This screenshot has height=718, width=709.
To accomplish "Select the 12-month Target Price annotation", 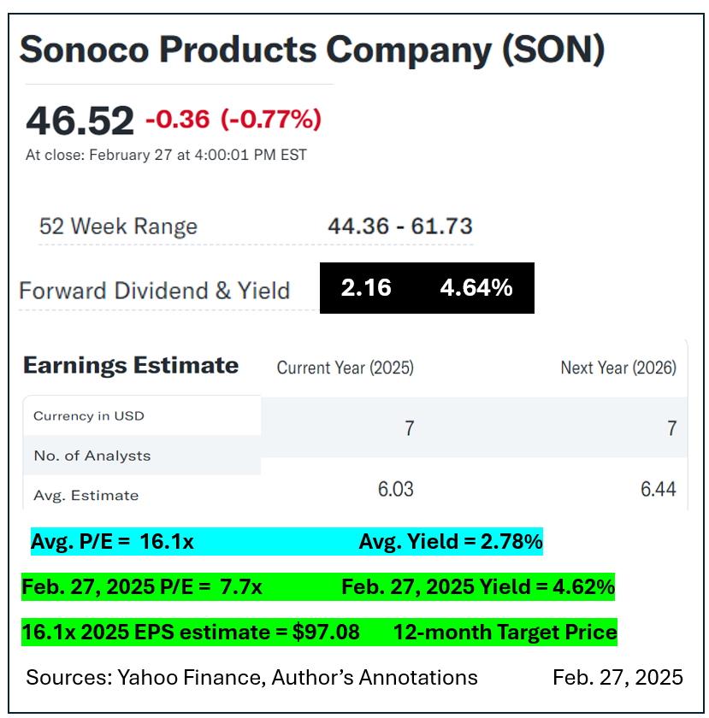I will (505, 633).
